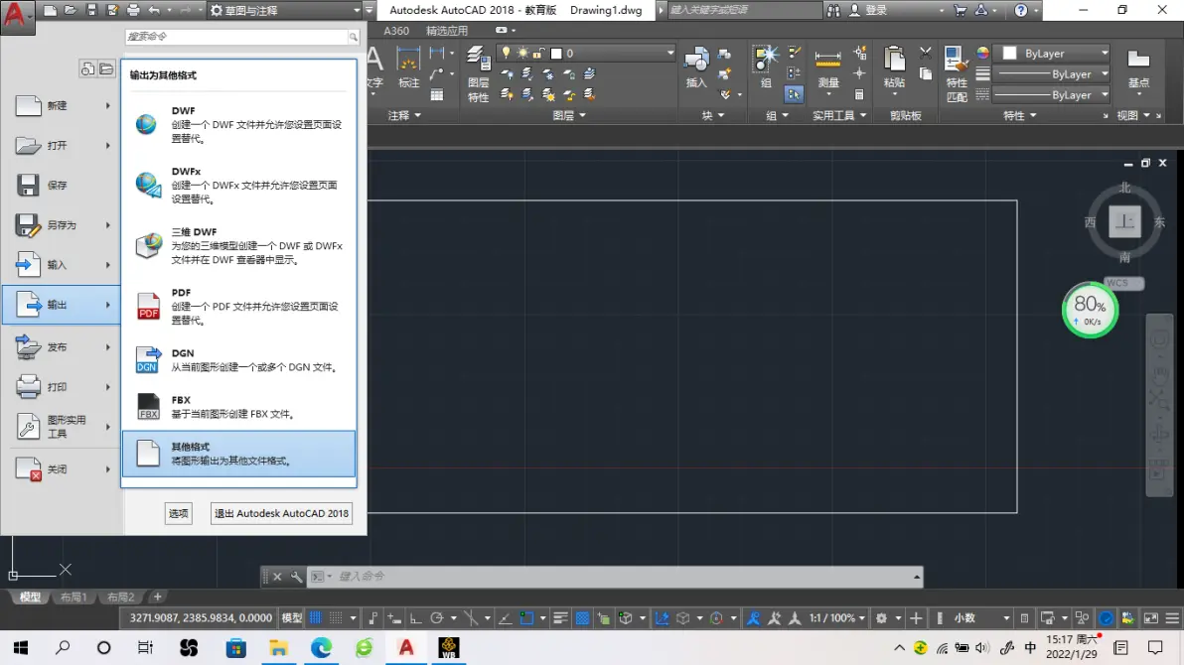
Task: Click 保存 in the application menu
Action: (x=62, y=185)
